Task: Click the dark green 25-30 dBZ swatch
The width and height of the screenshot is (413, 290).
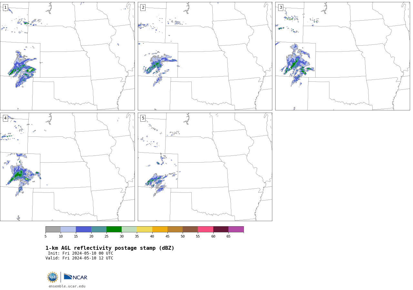Action: pos(114,229)
